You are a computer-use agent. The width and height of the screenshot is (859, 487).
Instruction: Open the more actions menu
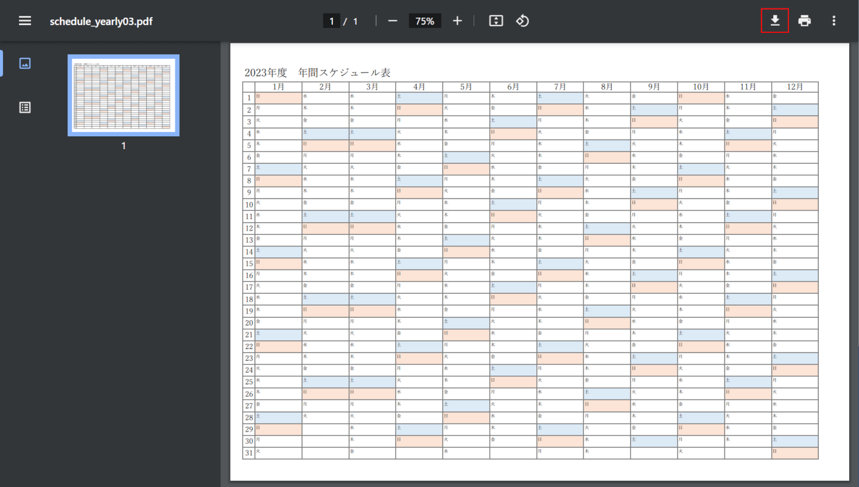[x=834, y=21]
